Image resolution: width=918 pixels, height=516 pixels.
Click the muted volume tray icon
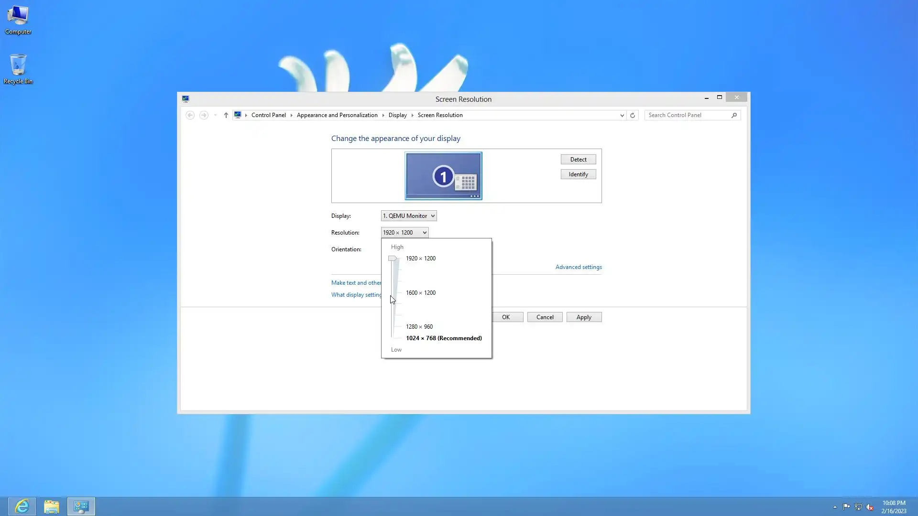click(x=870, y=507)
